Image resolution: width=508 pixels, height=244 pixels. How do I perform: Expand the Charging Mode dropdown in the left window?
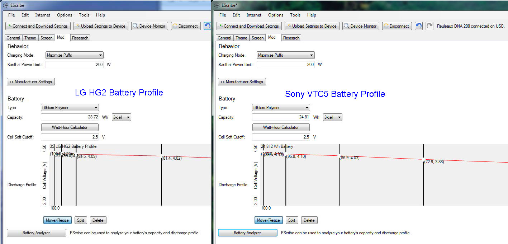[75, 55]
